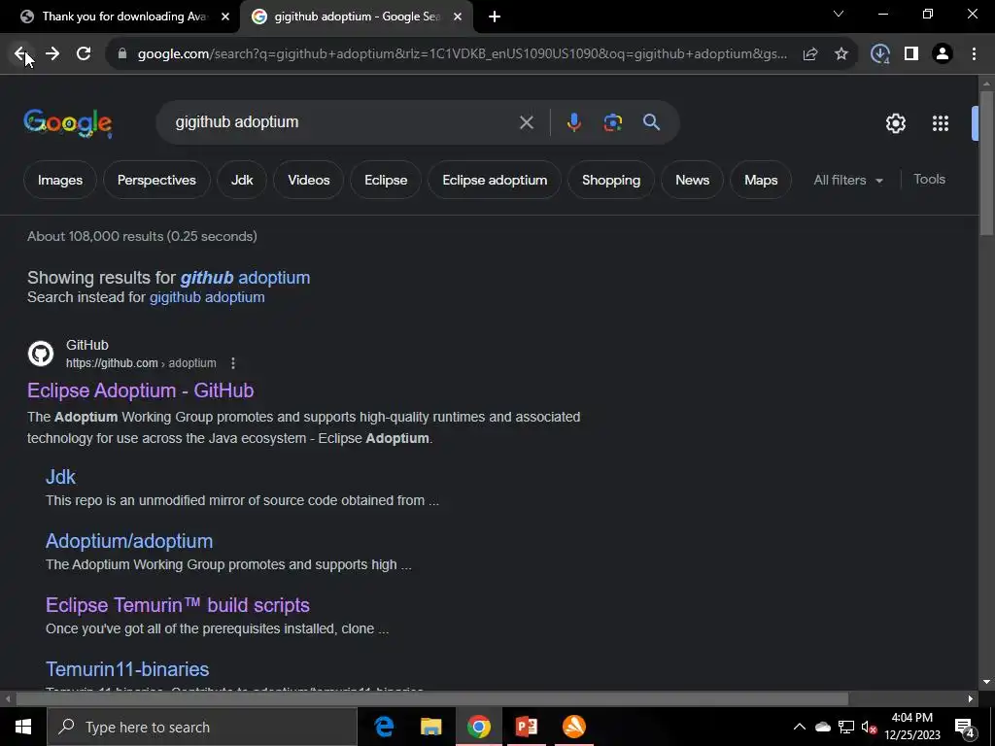The width and height of the screenshot is (995, 746).
Task: Focus the Google search input field
Action: (343, 122)
